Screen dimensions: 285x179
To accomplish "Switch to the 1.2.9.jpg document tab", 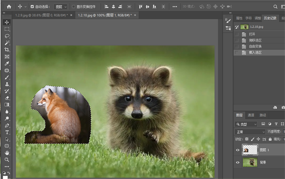I will pos(41,15).
